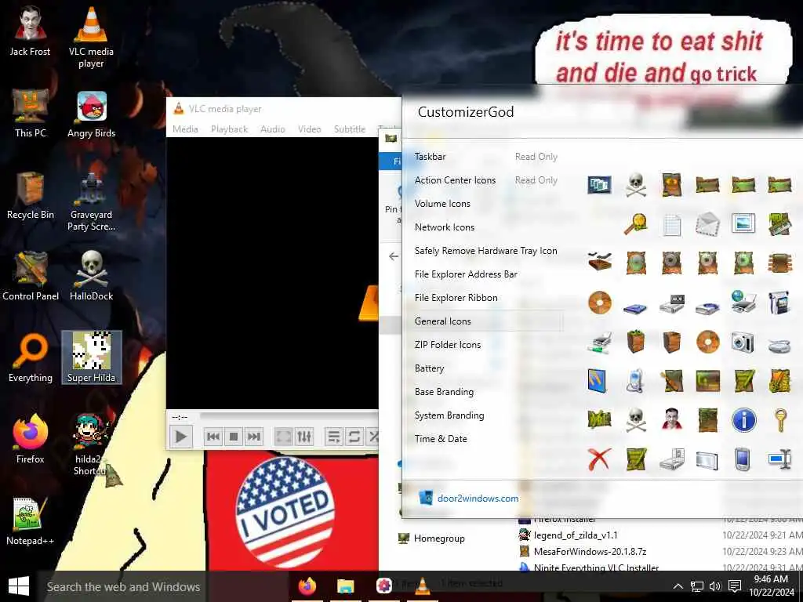Select the blue info icon in CustomizerGod
This screenshot has height=602, width=803.
743,420
